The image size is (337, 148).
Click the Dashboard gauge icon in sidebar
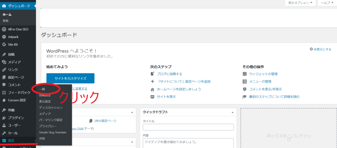point(4,6)
